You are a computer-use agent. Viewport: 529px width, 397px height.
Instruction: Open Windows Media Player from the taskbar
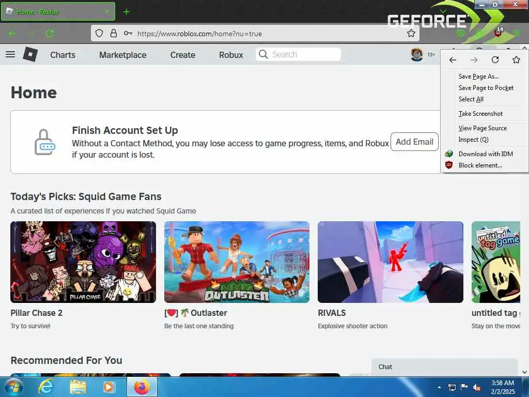click(x=109, y=387)
